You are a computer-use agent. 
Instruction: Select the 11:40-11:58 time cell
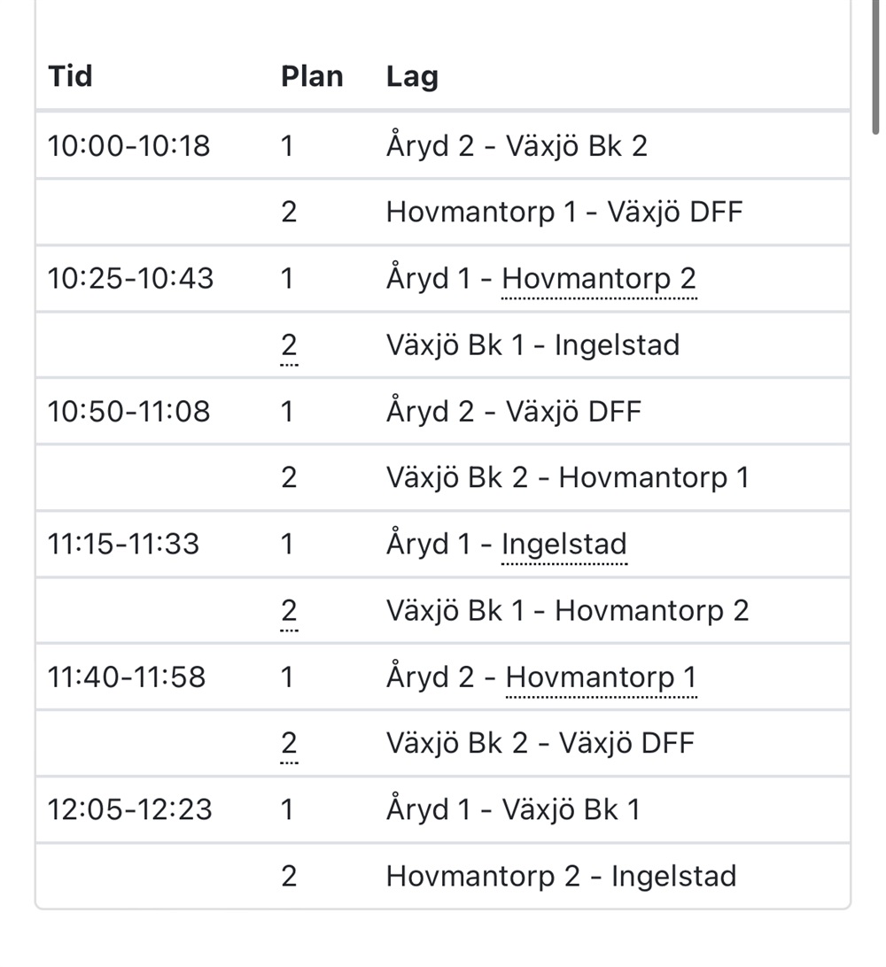tap(127, 677)
